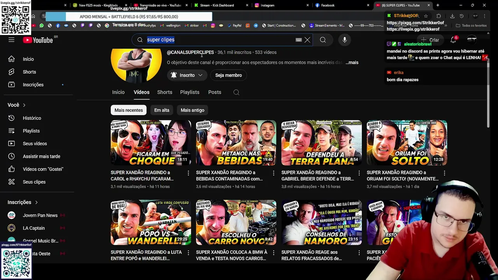
Task: Open the browser extensions puzzle icon
Action: (x=439, y=16)
